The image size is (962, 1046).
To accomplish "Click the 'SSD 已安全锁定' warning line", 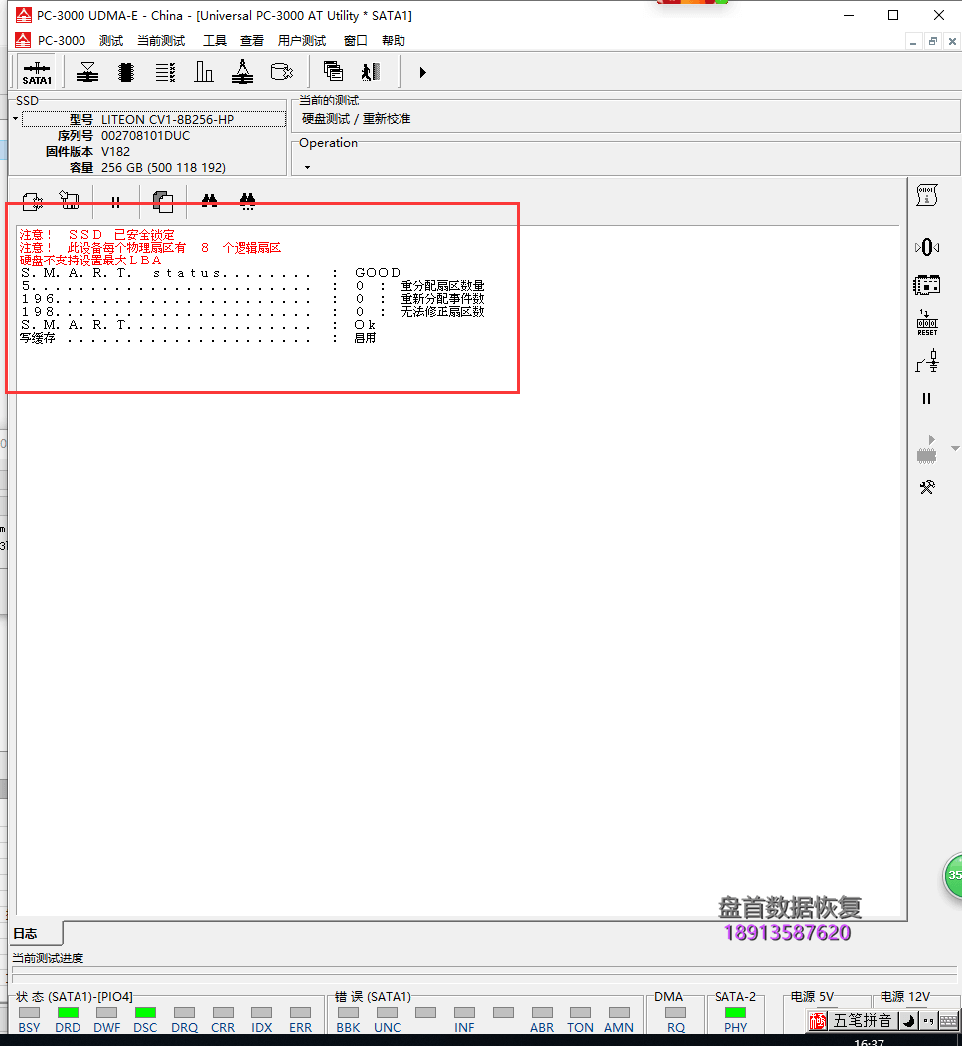I will [96, 234].
